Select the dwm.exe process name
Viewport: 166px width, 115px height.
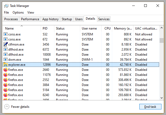coord(15,60)
